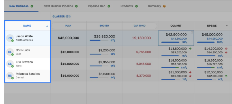The width and height of the screenshot is (232, 104).
Task: Select the Chris Luck name
Action: pyautogui.click(x=23, y=50)
